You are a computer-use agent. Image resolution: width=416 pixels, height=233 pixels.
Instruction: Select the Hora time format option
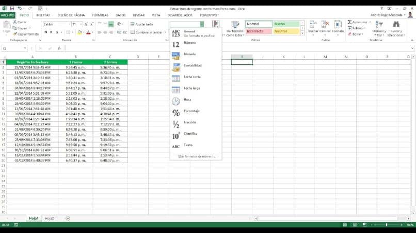click(x=196, y=100)
